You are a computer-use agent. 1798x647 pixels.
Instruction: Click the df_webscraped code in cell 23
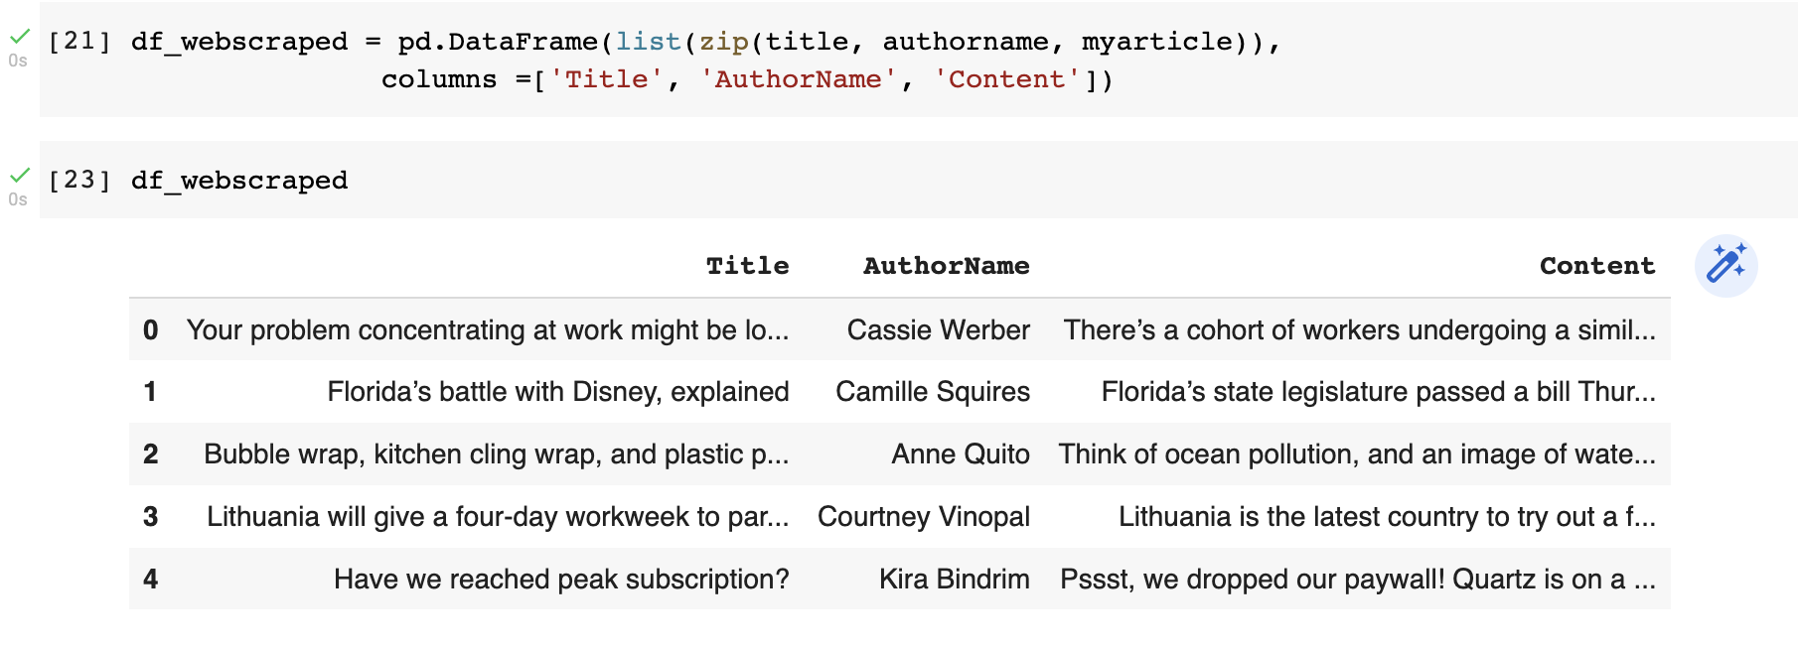click(x=239, y=181)
